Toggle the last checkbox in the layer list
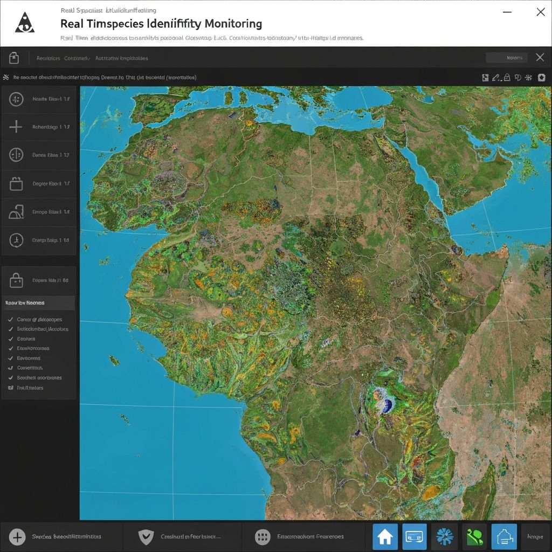This screenshot has width=552, height=552. pos(10,388)
